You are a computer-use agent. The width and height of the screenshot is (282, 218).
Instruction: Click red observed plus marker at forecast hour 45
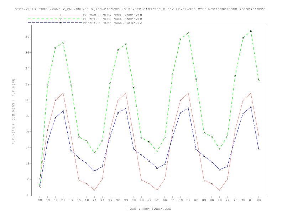[157, 190]
